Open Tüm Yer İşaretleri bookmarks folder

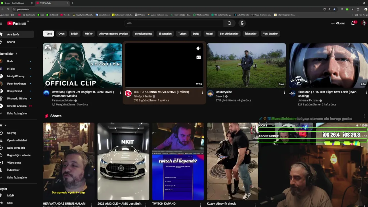(x=361, y=15)
